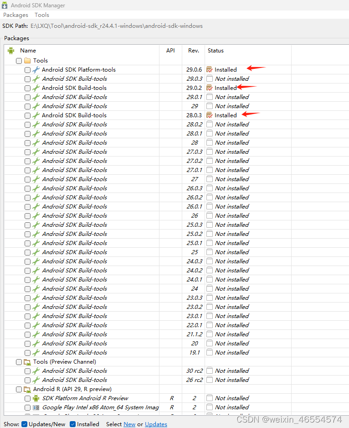Check the SDK Platform Android R Preview checkbox
349x428 pixels.
(x=27, y=398)
